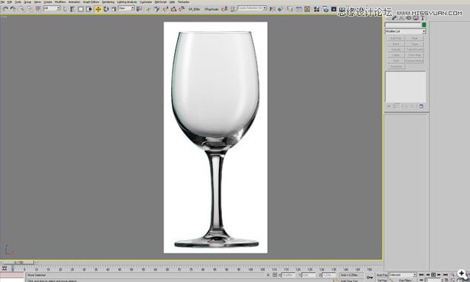The height and width of the screenshot is (282, 470).
Task: Open the File menu
Action: [x=2, y=2]
